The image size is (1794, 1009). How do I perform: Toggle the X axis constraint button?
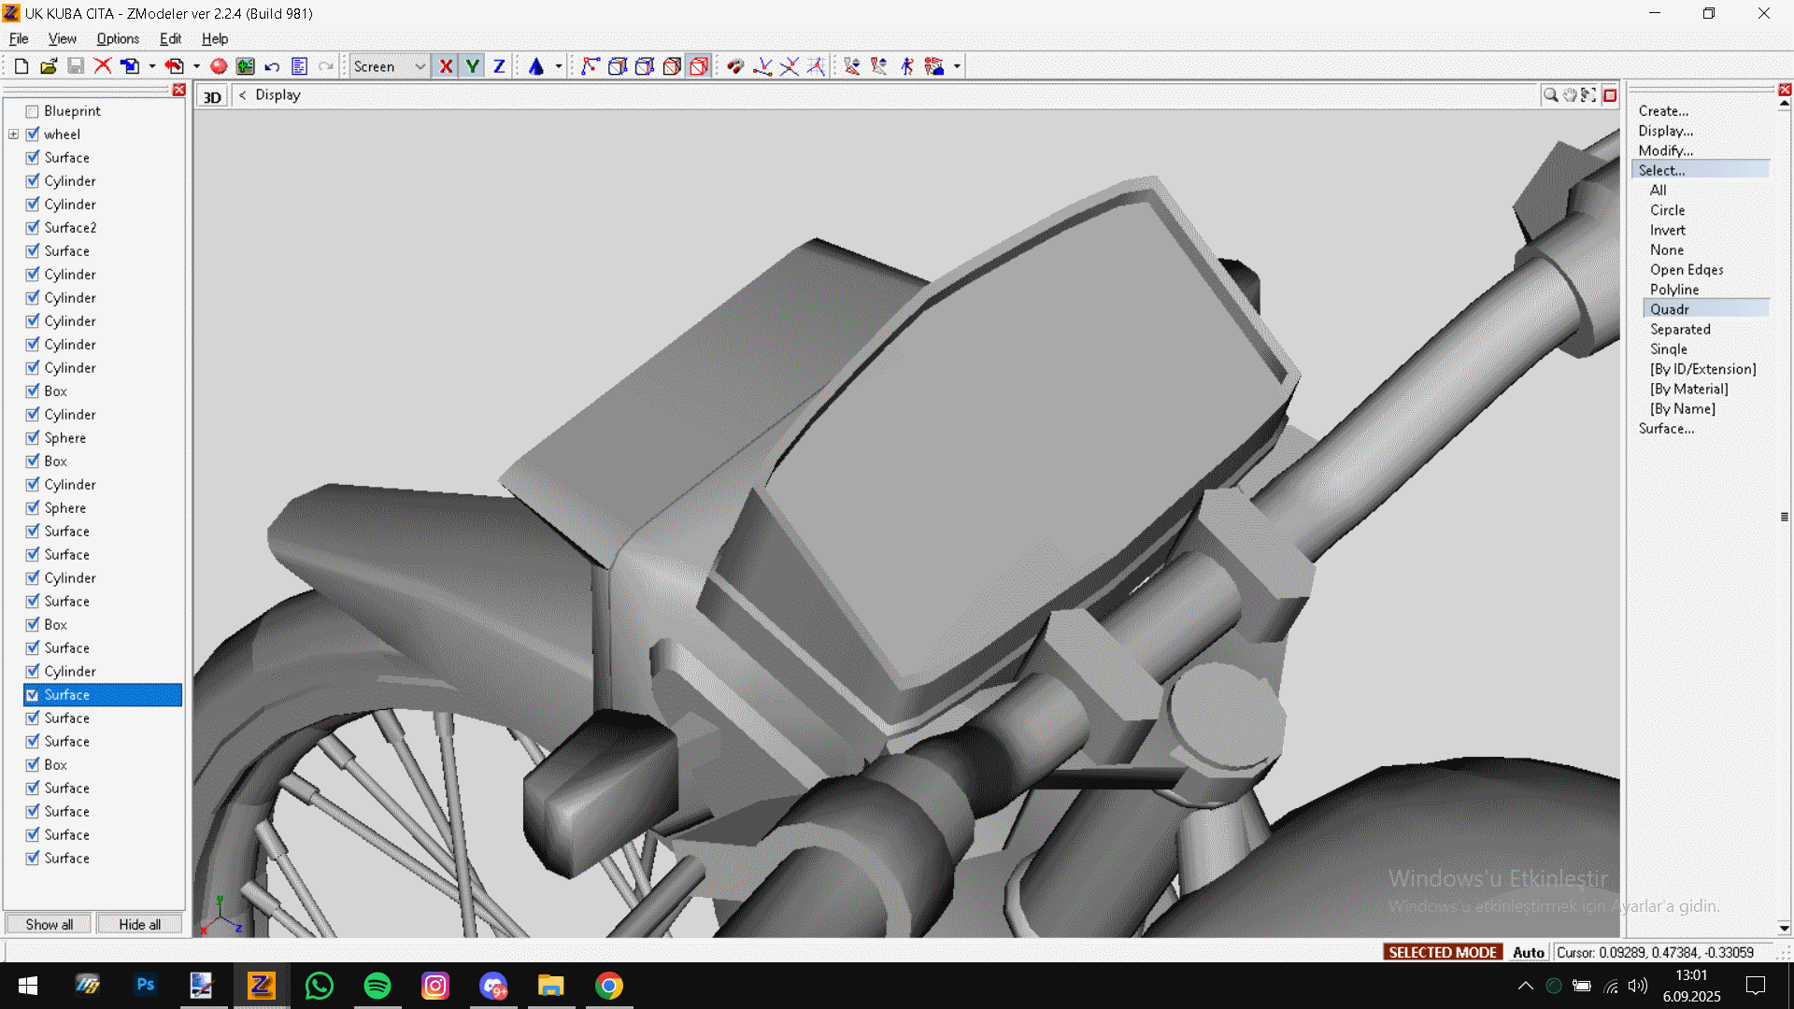point(446,66)
